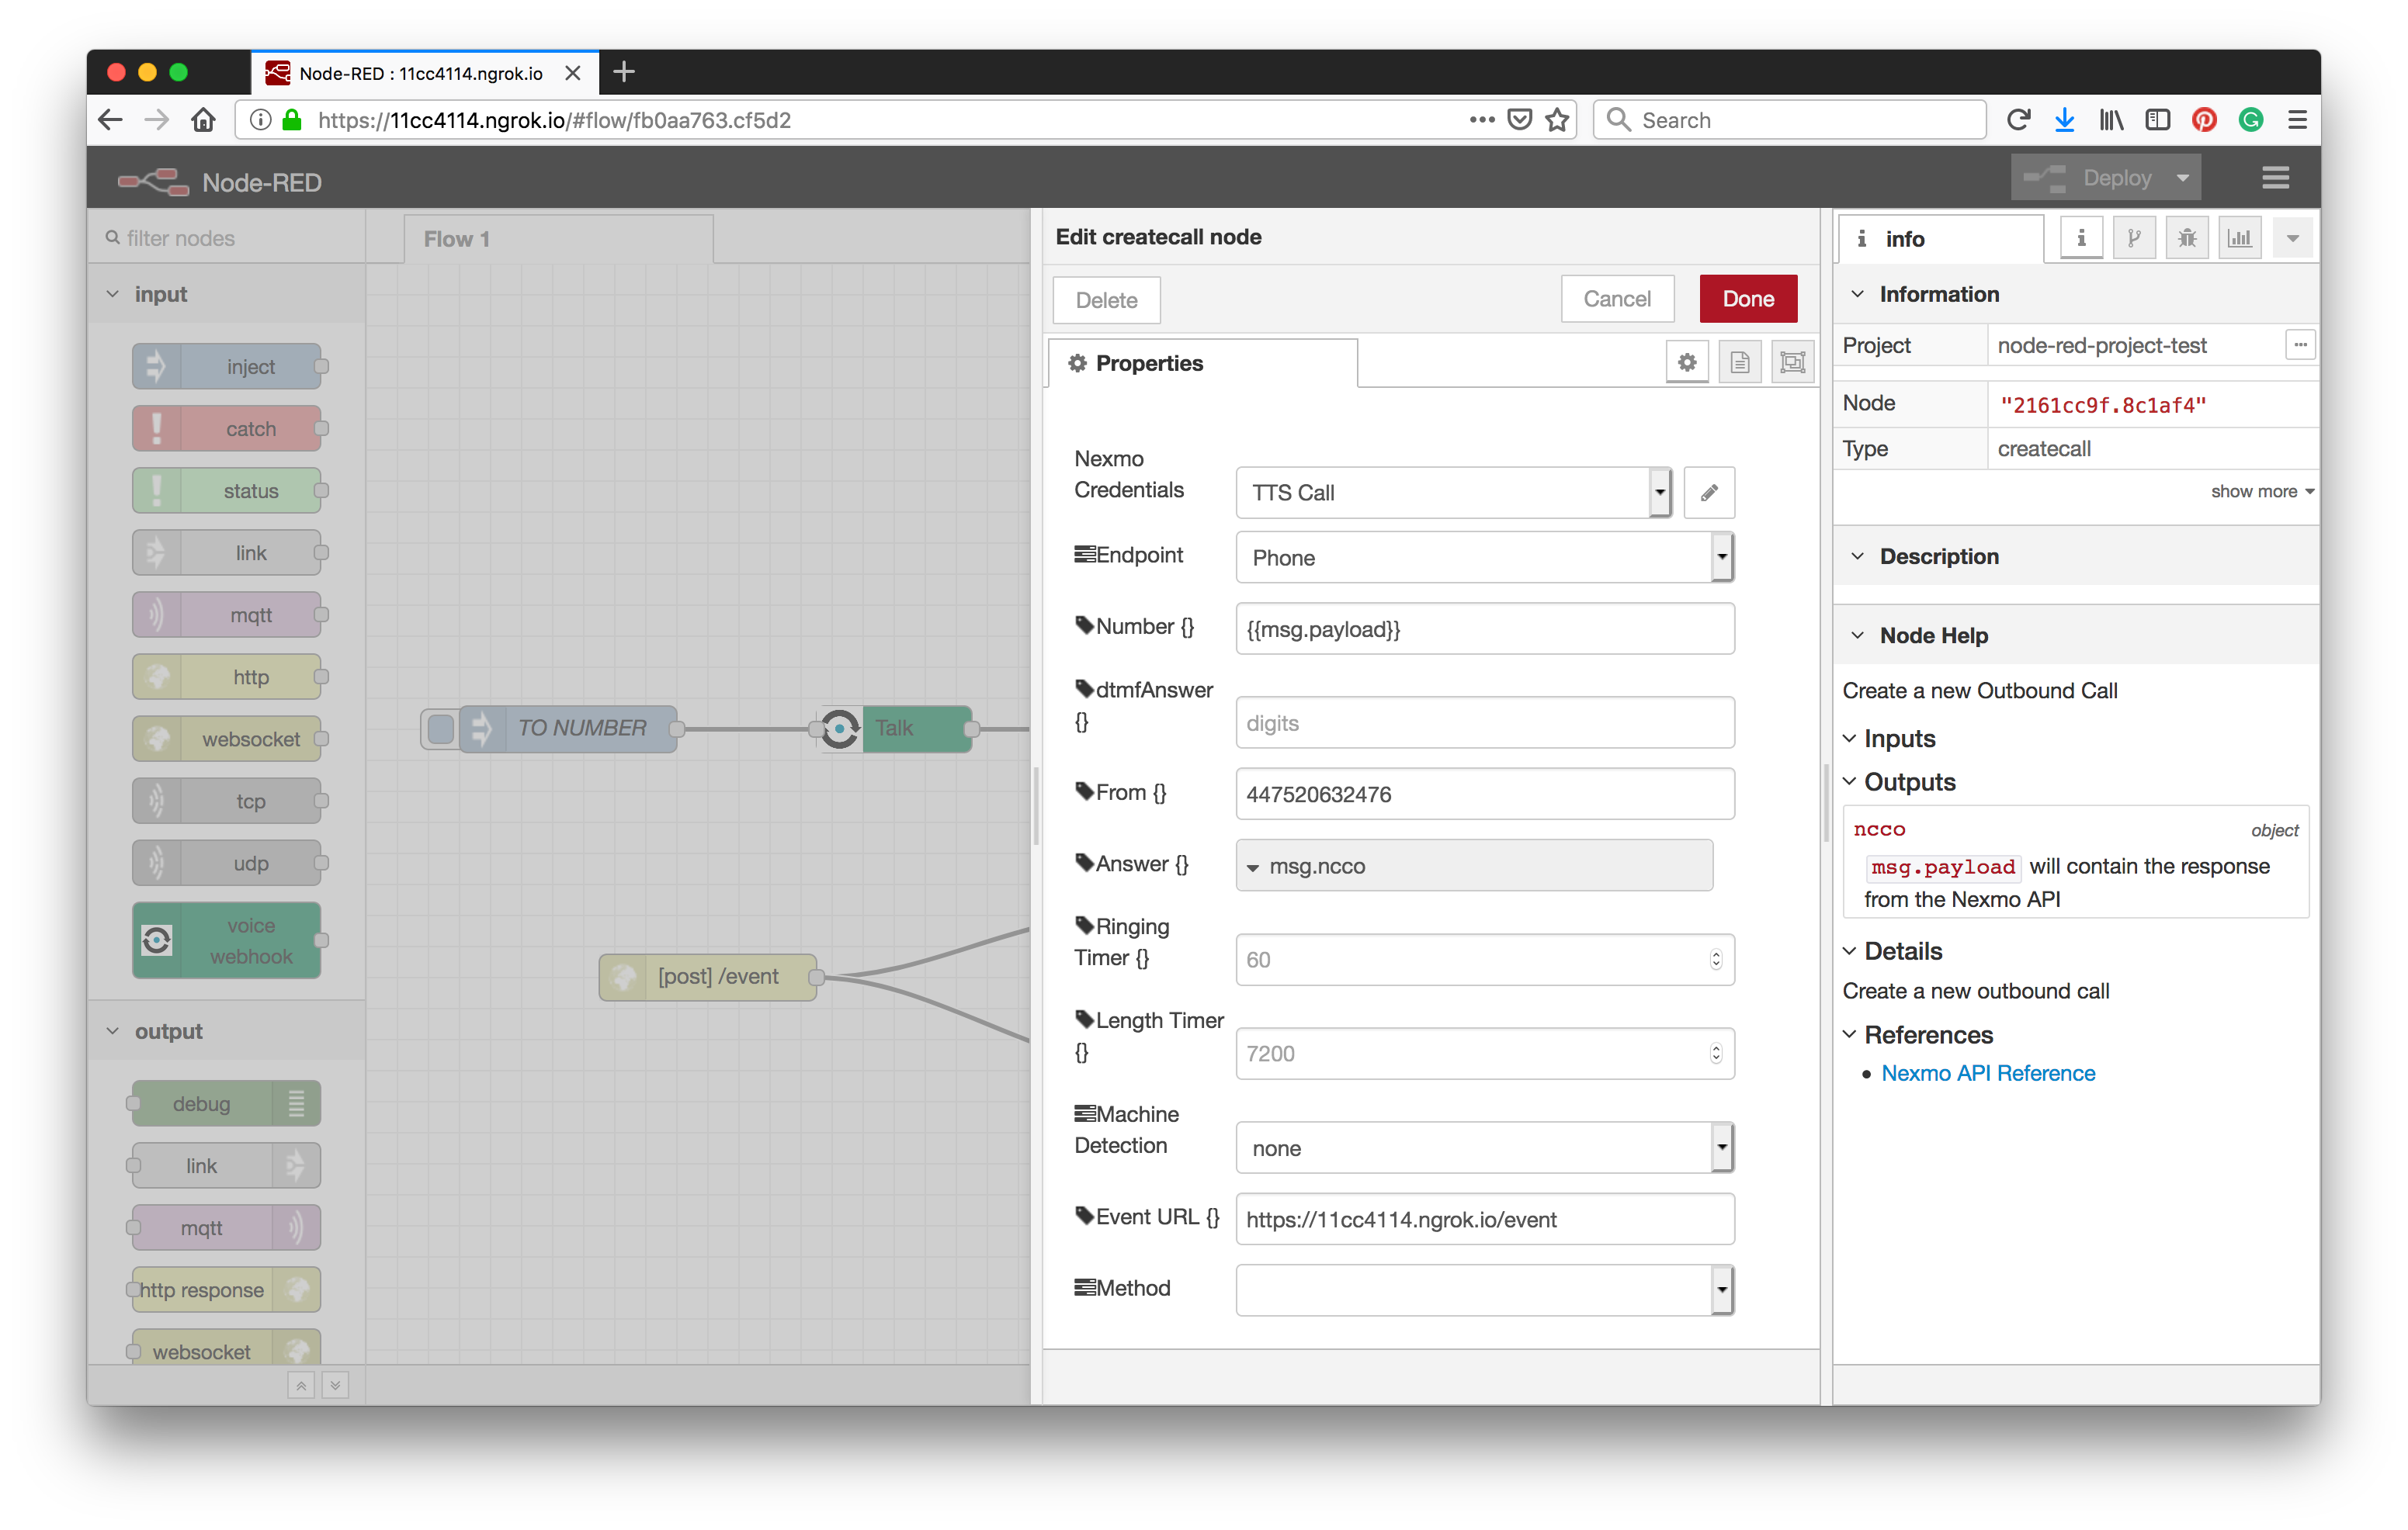Collapse the Description section

(1857, 556)
